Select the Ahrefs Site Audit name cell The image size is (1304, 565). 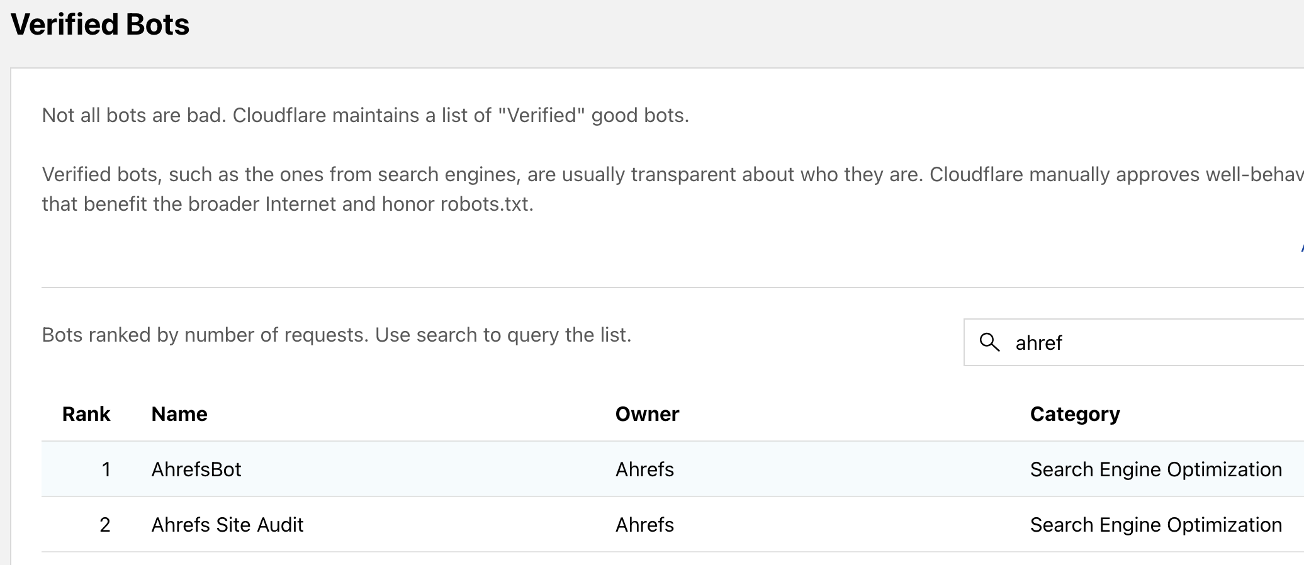coord(227,525)
